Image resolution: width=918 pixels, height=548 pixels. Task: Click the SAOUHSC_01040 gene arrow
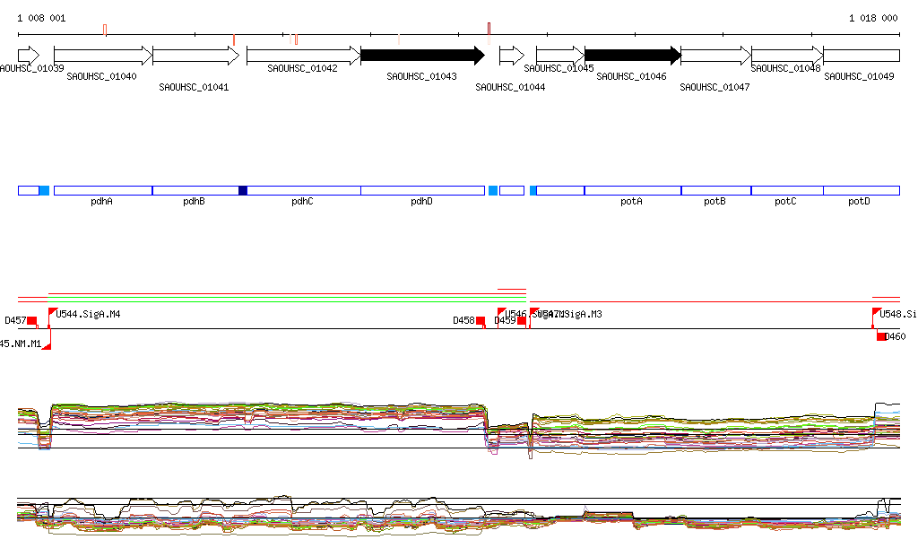[102, 56]
